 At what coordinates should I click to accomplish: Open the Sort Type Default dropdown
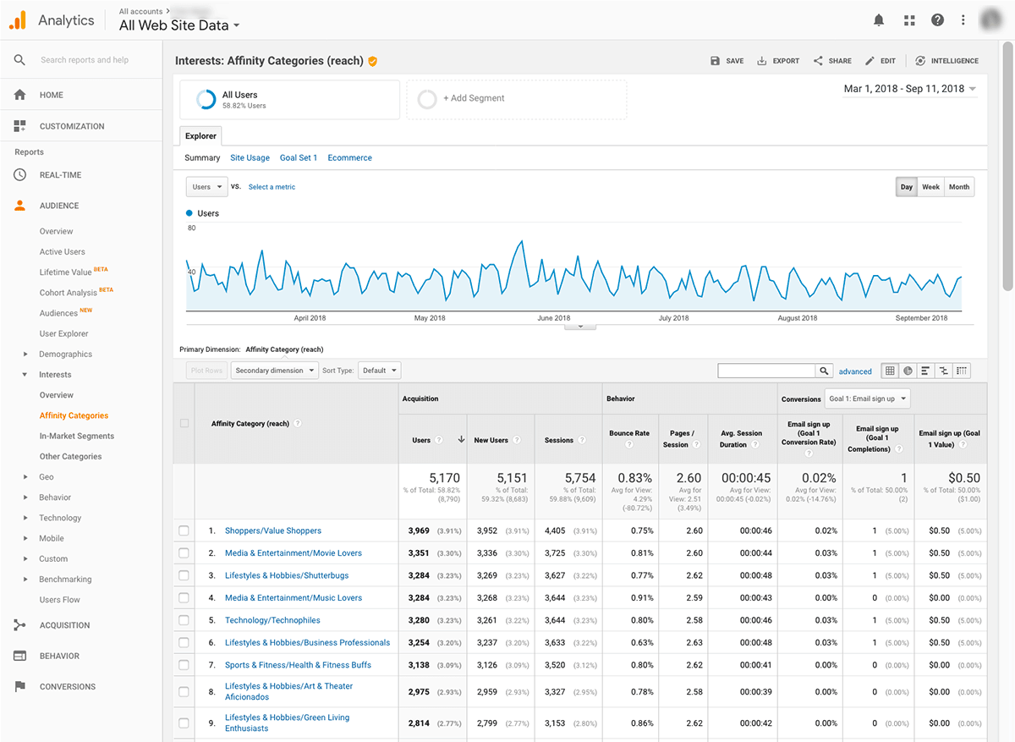pos(379,371)
